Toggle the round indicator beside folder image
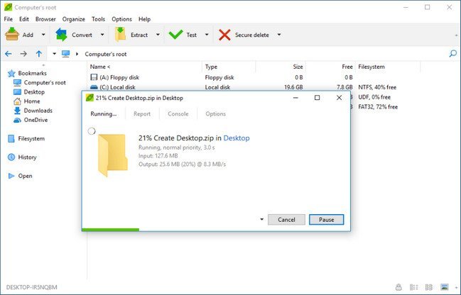 (x=92, y=131)
